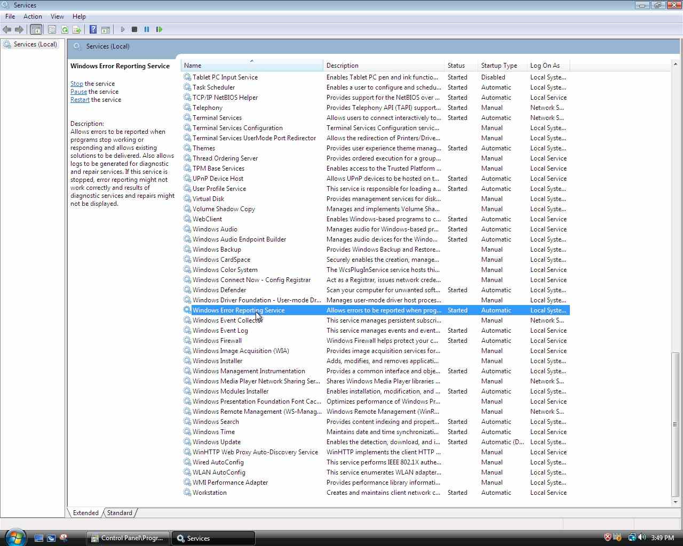This screenshot has width=683, height=546.
Task: Click gear icon beside Workstation
Action: (x=187, y=493)
